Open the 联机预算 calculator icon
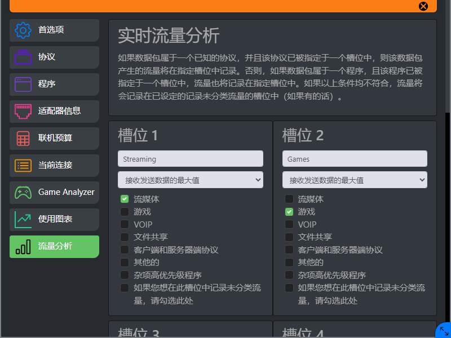 point(23,138)
